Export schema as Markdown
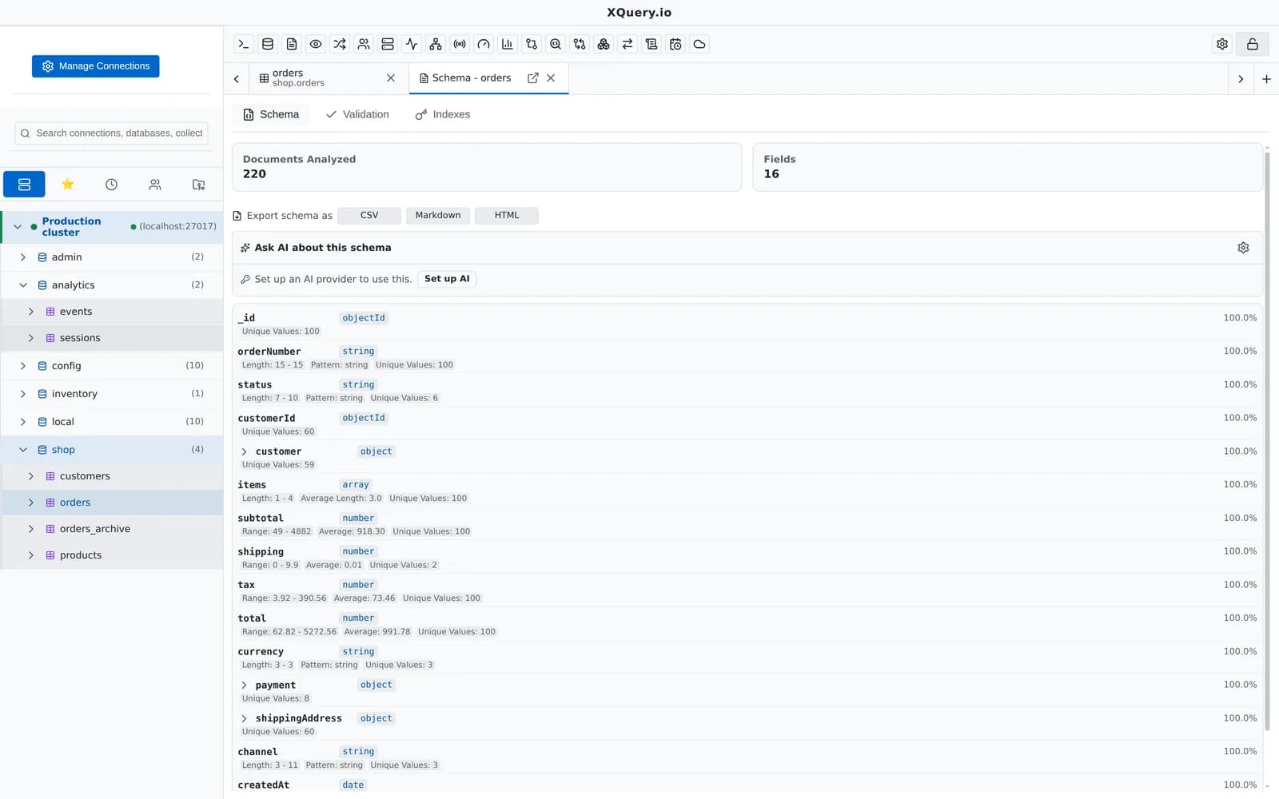This screenshot has width=1279, height=799. coord(438,216)
